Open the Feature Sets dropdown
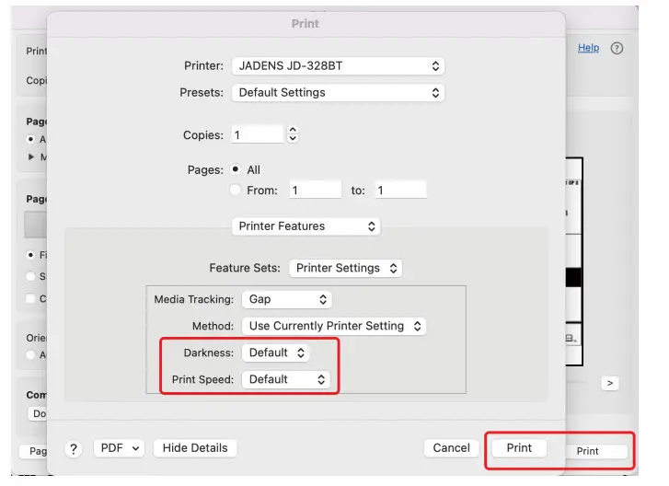Viewport: 669px width, 486px height. click(346, 268)
